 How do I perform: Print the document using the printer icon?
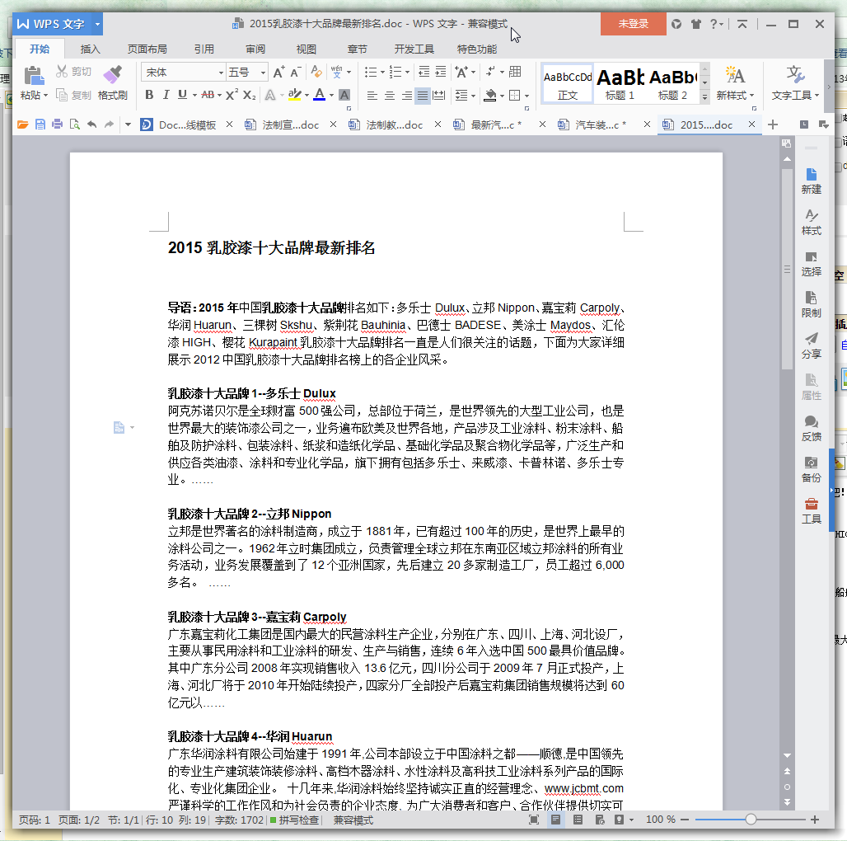[x=57, y=125]
